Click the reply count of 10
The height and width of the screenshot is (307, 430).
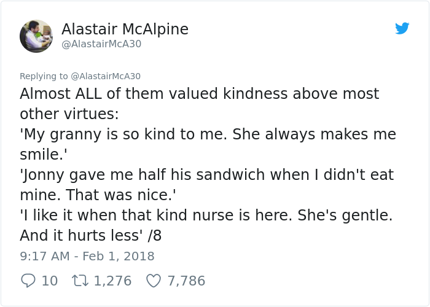click(50, 281)
